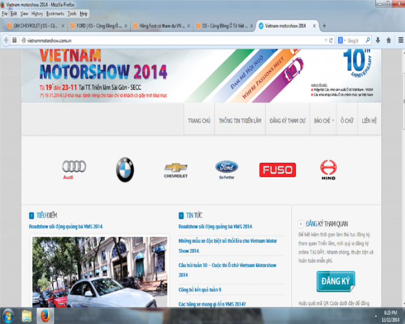This screenshot has width=405, height=324.
Task: Switch to the FORD | OS tab
Action: click(98, 26)
